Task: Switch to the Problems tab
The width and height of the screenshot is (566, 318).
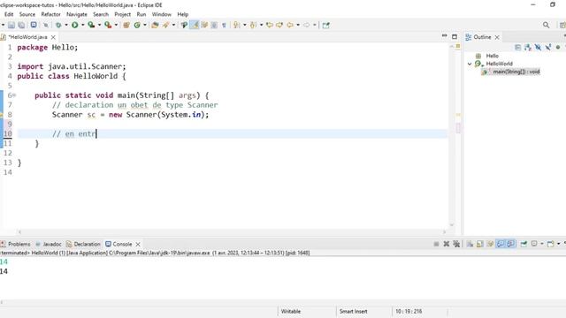Action: (x=16, y=244)
